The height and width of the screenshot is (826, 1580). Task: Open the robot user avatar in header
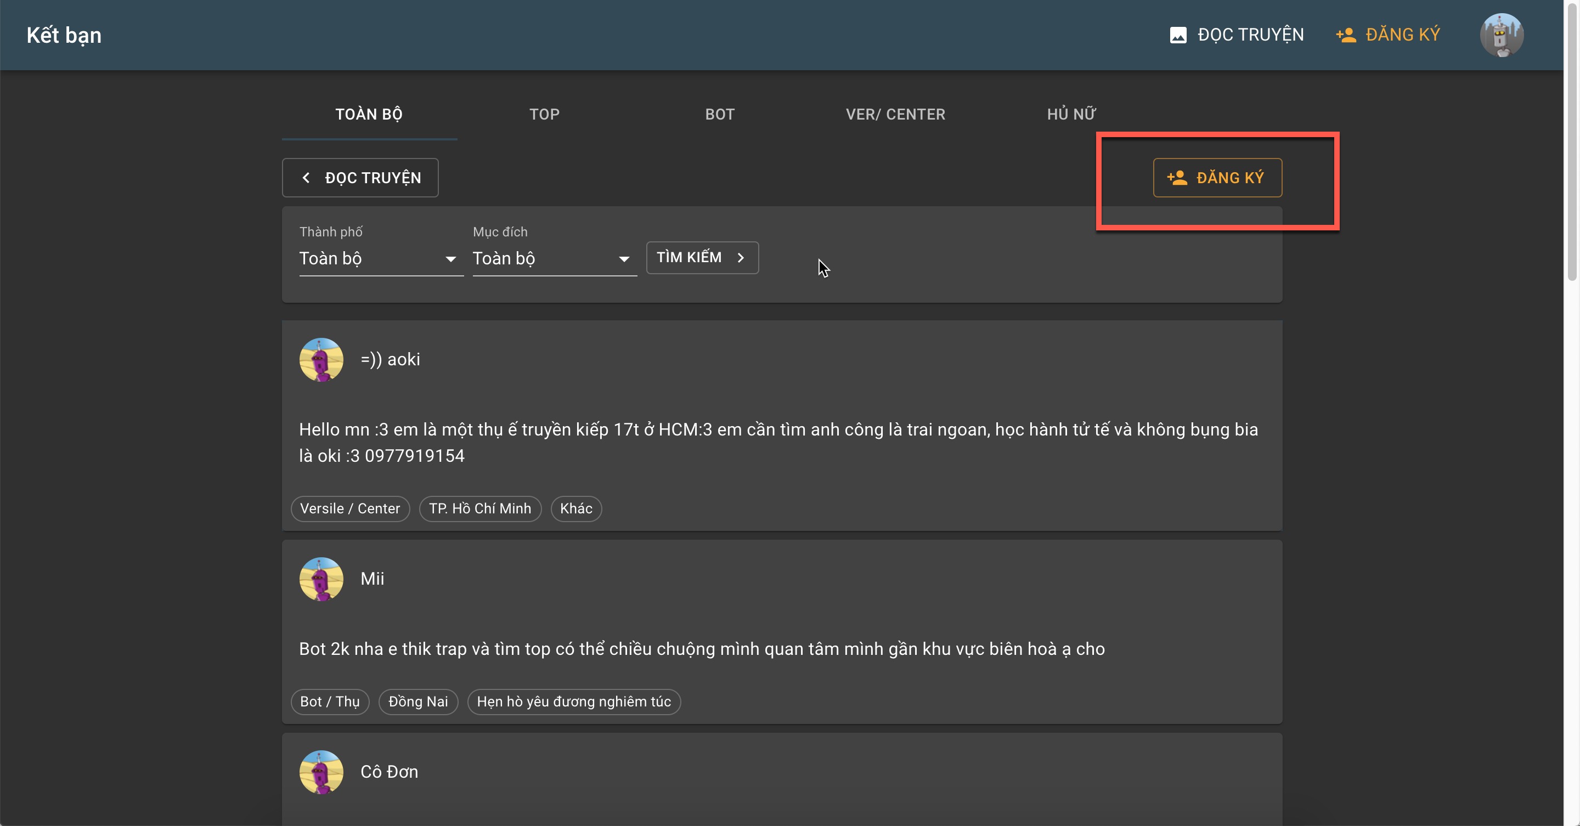tap(1502, 35)
